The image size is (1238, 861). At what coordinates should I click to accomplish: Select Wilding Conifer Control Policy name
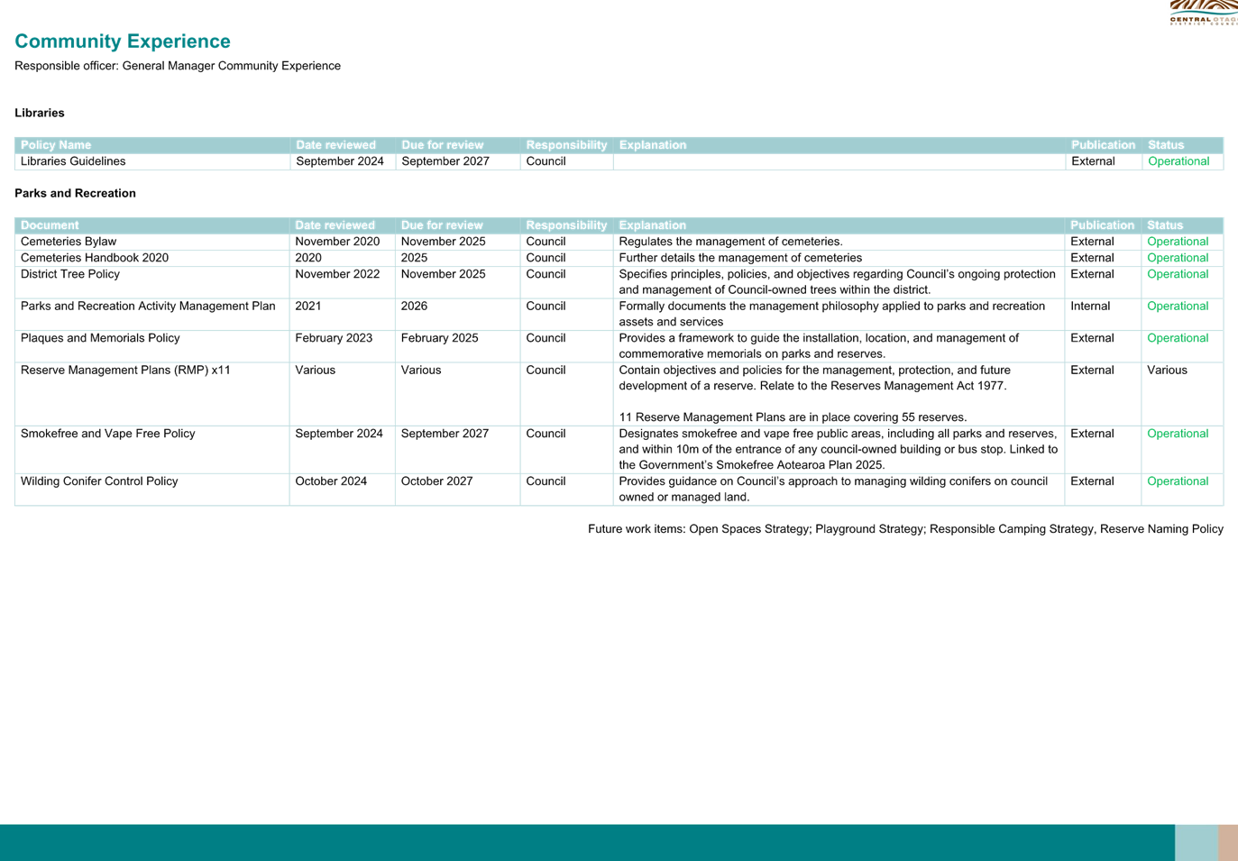coord(99,481)
